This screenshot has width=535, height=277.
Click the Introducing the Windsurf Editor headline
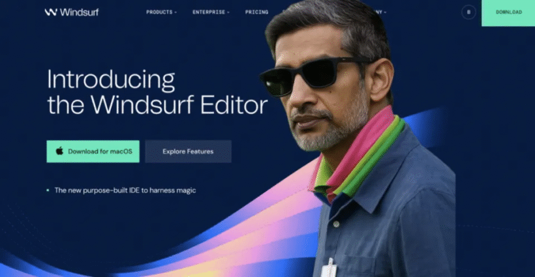[157, 92]
